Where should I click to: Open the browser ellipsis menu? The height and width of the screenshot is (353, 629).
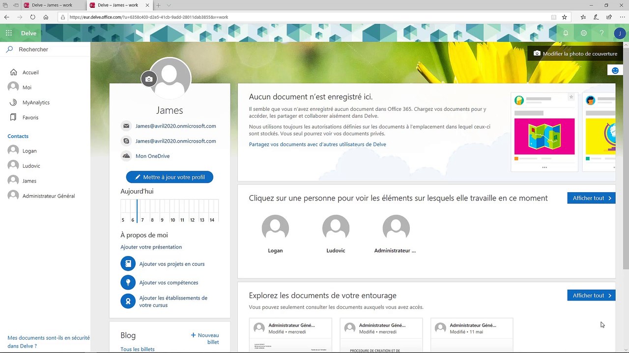point(623,17)
